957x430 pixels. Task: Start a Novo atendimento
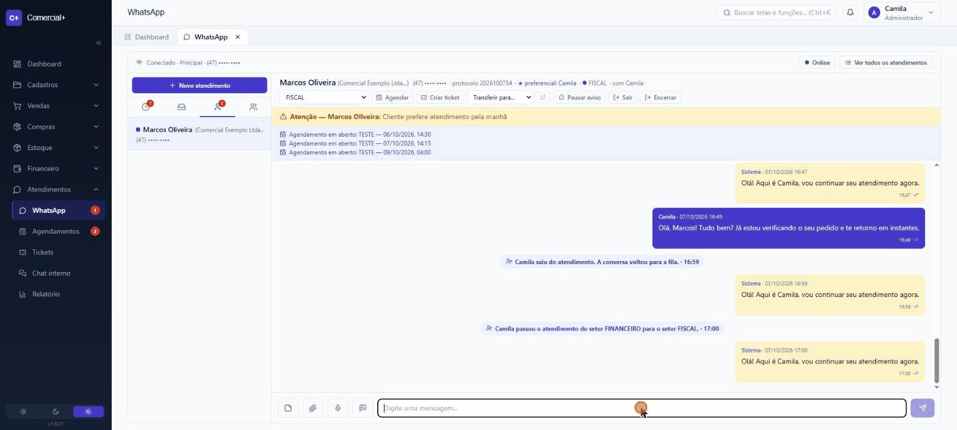200,85
